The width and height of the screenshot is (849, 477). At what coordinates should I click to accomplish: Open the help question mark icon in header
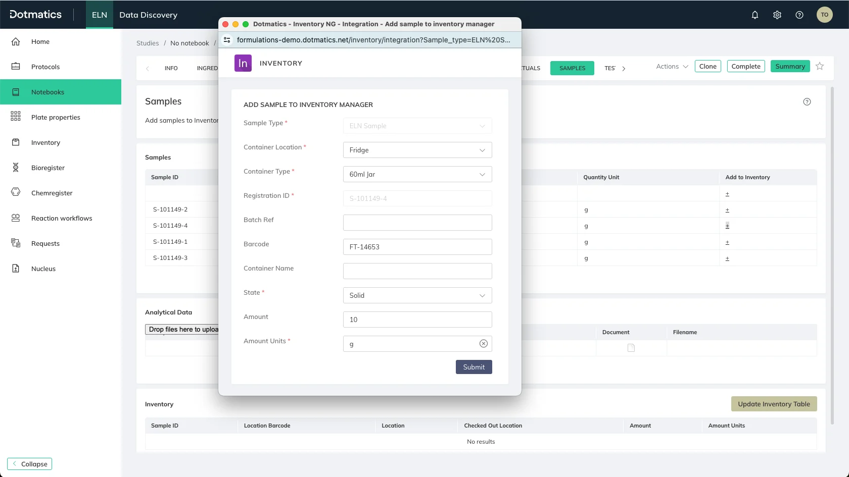point(799,15)
